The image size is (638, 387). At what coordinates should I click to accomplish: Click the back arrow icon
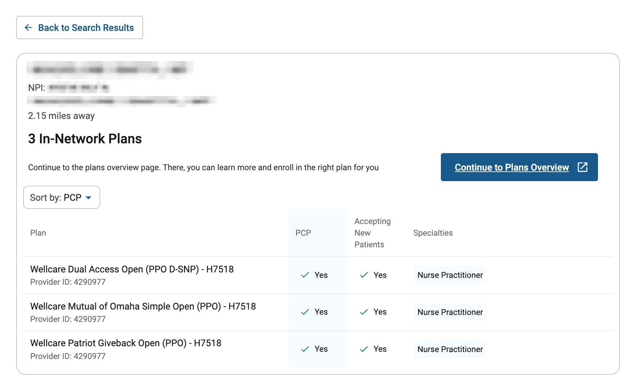click(28, 28)
